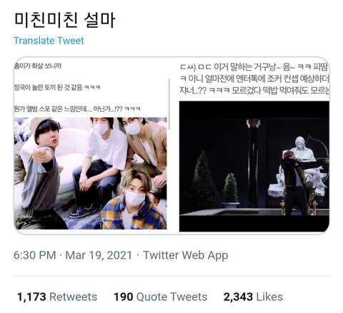The image size is (343, 313).
Task: Select the tweet text 미친미친 설마
Action: pos(65,20)
